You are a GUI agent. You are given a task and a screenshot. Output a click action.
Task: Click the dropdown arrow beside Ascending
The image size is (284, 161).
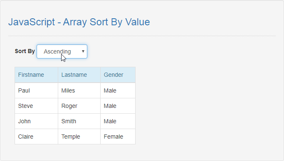(x=83, y=51)
